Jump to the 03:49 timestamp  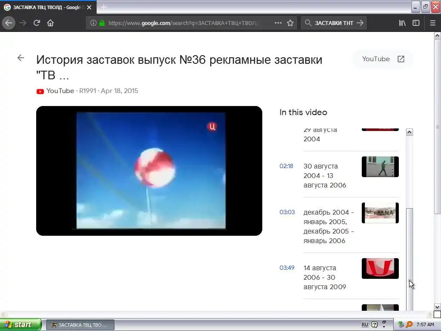[x=287, y=268]
